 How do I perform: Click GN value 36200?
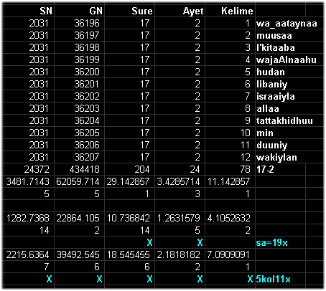point(79,72)
